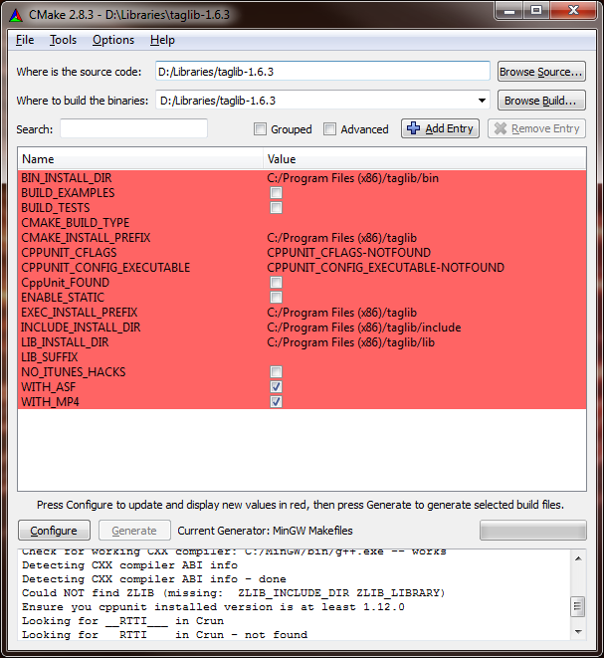Click the Value column header
The image size is (604, 658).
[x=425, y=159]
